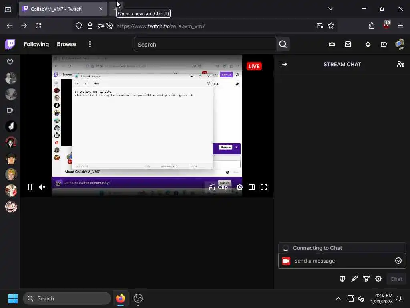Screen dimensions: 410x308
Task: Focus the Twitch search field
Action: coord(205,44)
